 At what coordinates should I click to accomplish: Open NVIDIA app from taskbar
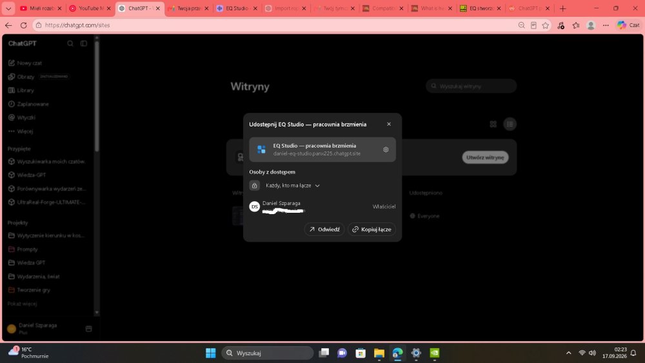[x=434, y=353]
